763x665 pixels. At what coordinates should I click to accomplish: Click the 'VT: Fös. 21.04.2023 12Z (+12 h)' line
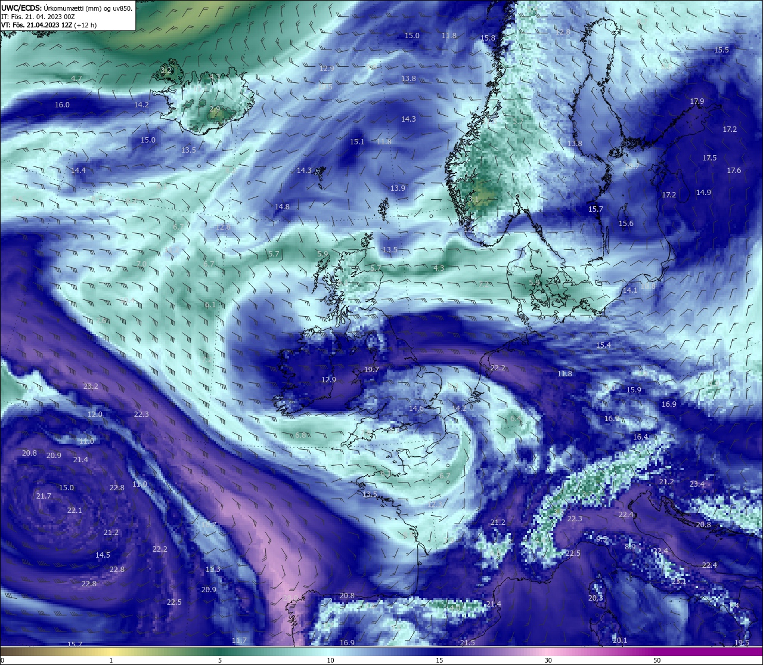(x=49, y=26)
